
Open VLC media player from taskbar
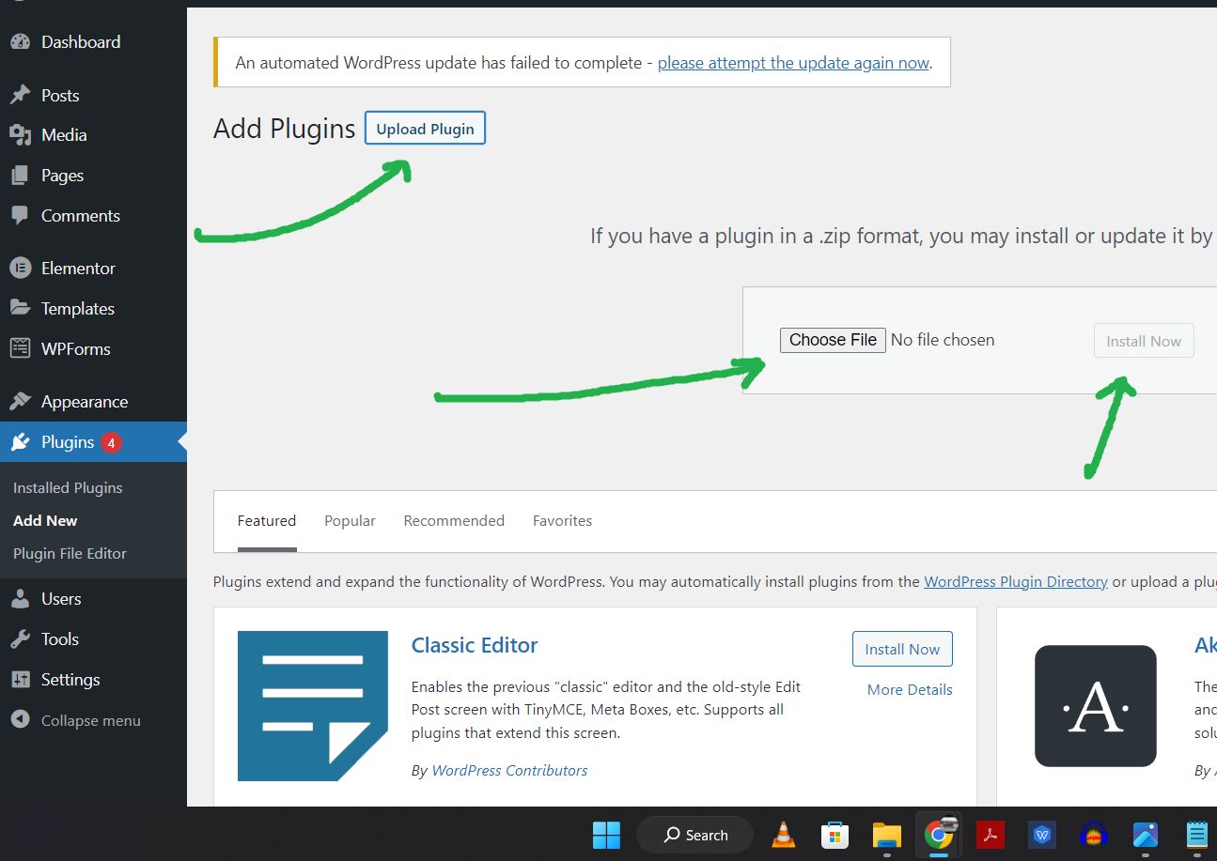783,835
